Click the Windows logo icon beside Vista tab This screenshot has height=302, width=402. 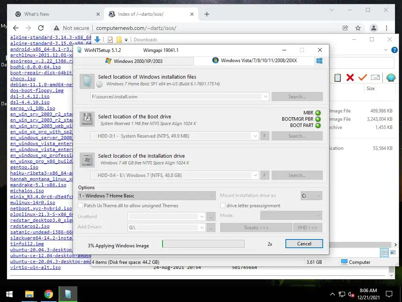point(319,61)
